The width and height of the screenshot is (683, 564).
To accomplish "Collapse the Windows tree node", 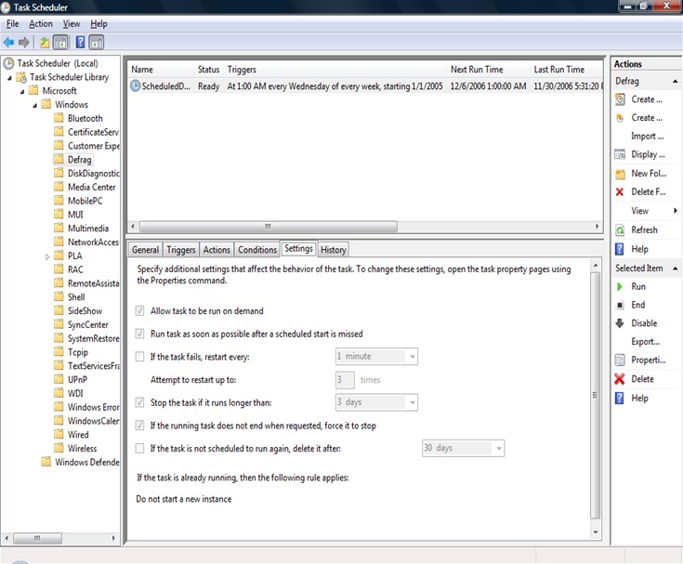I will click(35, 105).
